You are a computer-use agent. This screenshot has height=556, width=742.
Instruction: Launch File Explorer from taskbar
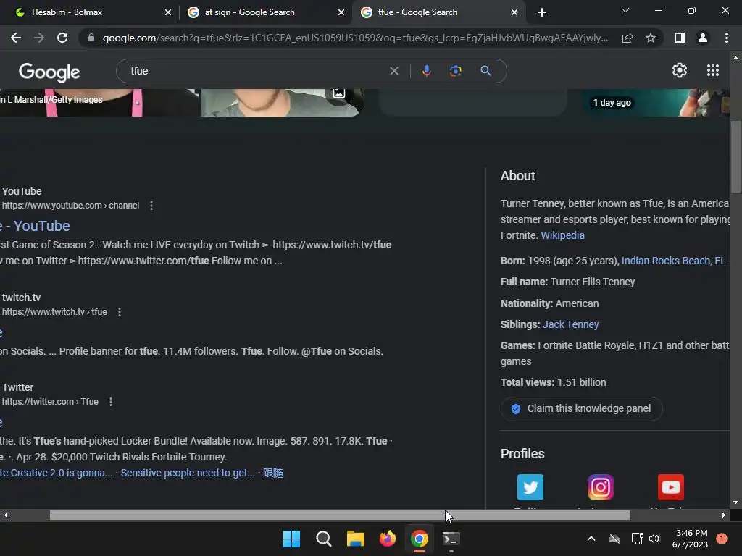click(355, 539)
